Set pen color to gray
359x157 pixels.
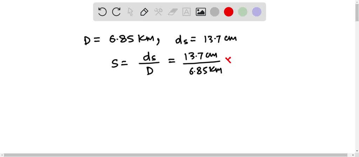coord(215,12)
